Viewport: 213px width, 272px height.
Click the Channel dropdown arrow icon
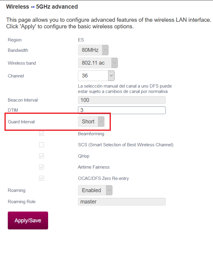(111, 76)
